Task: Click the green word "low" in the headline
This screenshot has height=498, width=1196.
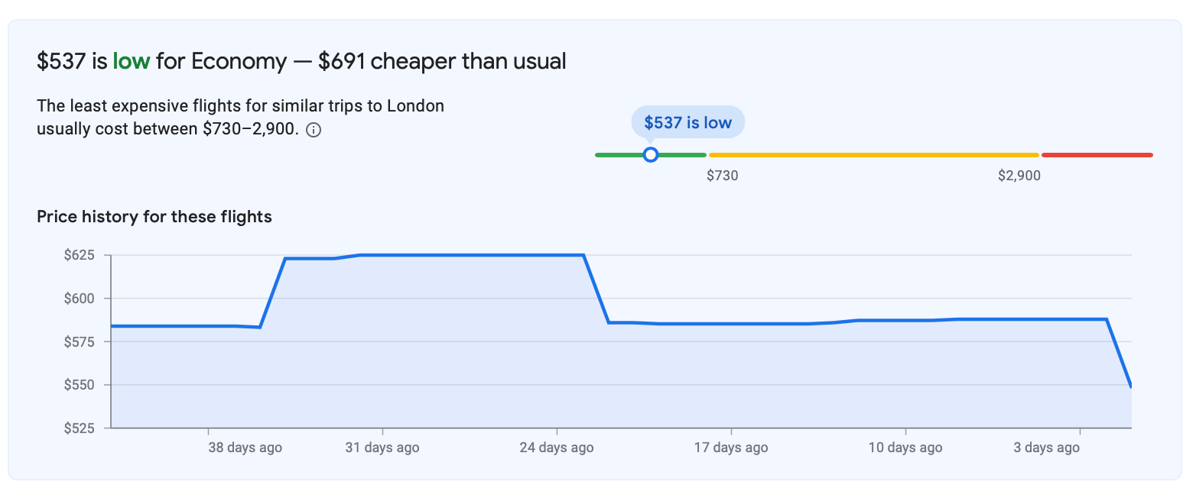Action: [131, 61]
